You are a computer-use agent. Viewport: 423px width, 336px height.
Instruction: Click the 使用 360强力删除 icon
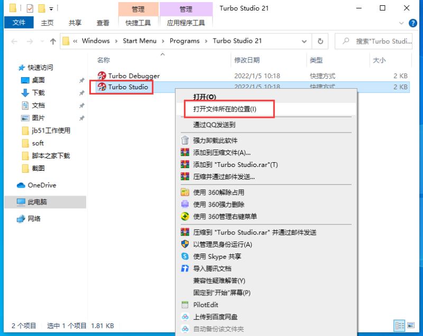[185, 204]
